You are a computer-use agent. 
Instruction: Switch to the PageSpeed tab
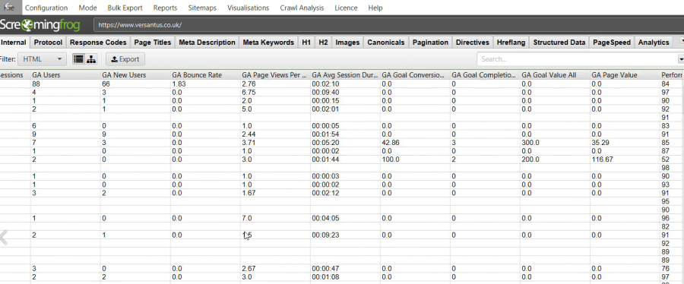click(x=612, y=43)
